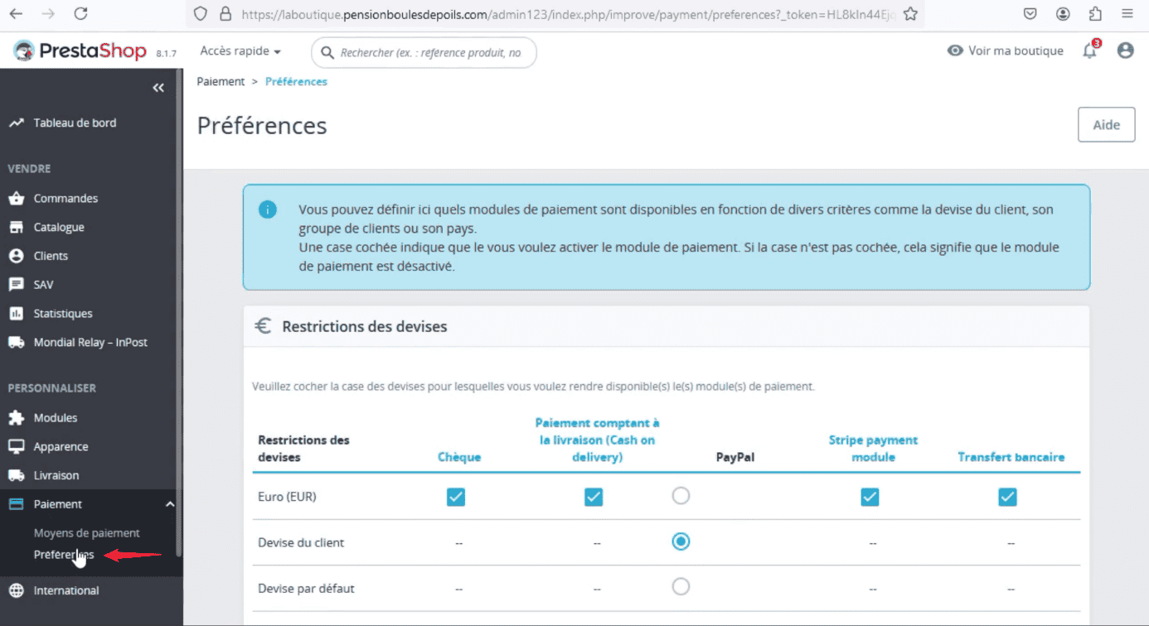The width and height of the screenshot is (1149, 626).
Task: Click the SAV chat icon
Action: (x=16, y=285)
